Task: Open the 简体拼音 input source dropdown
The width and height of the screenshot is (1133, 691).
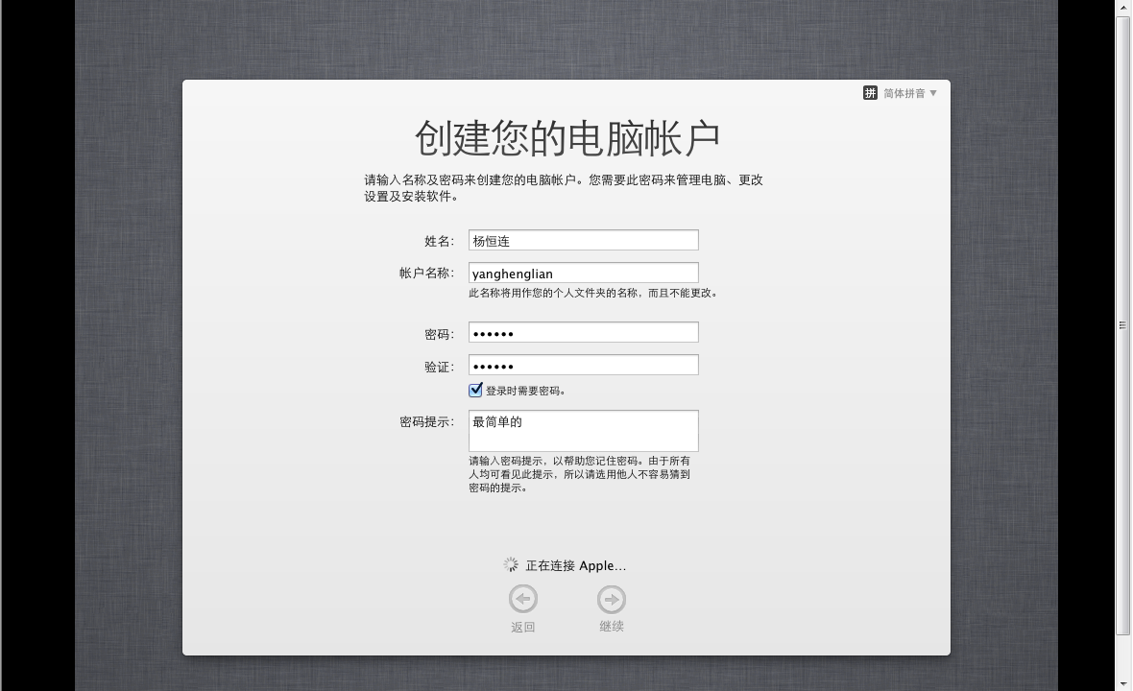Action: (909, 93)
